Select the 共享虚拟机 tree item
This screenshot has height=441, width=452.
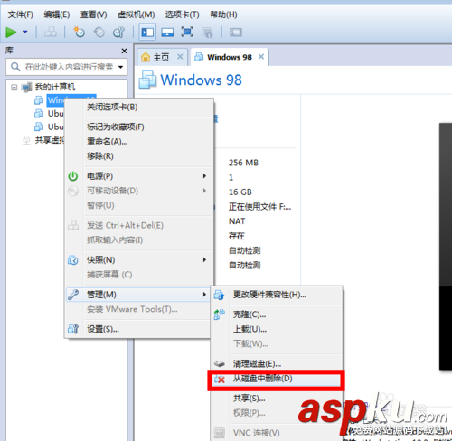(x=50, y=140)
